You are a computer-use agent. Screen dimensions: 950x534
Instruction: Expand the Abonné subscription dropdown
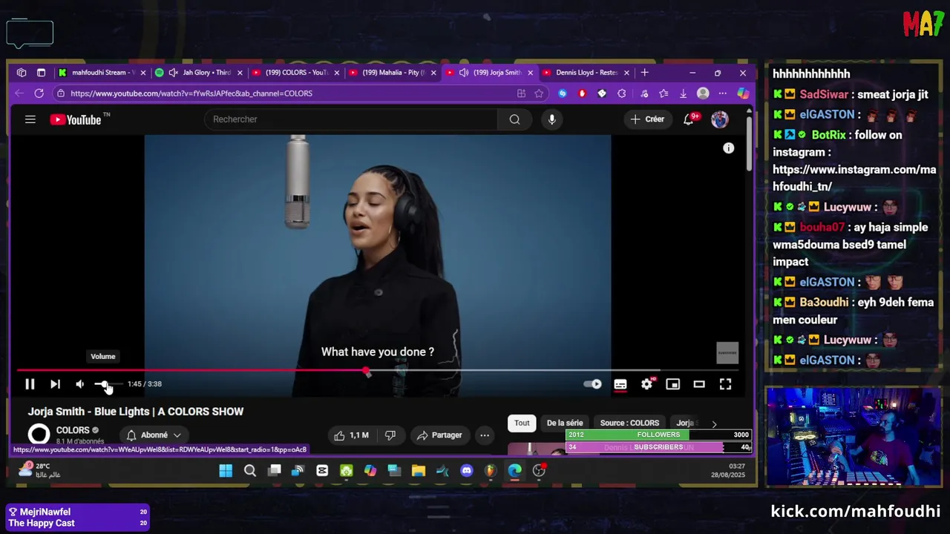154,435
